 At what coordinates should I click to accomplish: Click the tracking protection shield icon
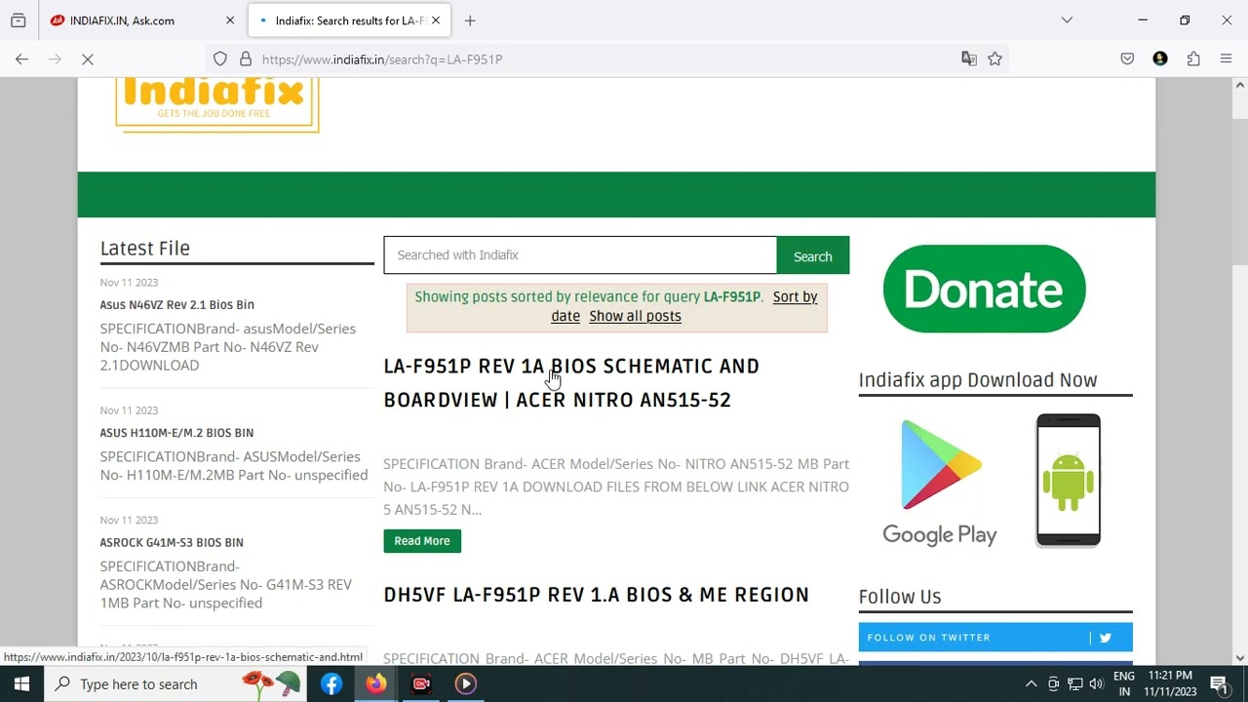point(220,59)
